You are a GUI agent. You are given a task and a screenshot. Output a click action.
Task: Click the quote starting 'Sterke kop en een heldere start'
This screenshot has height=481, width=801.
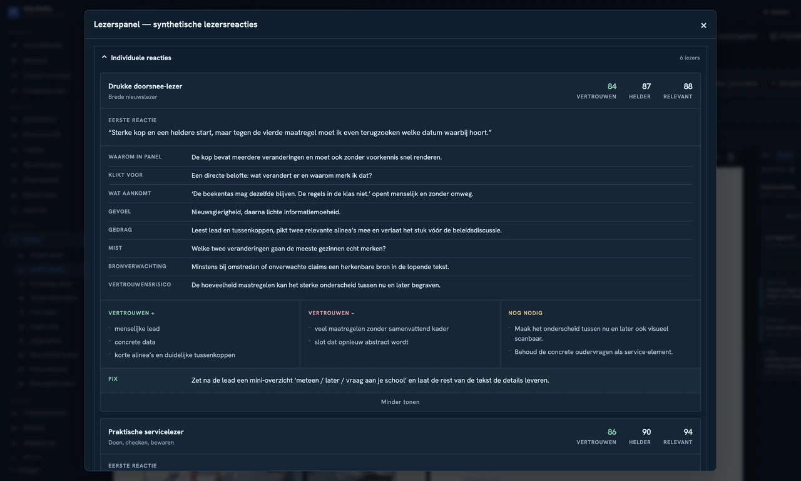click(x=300, y=133)
